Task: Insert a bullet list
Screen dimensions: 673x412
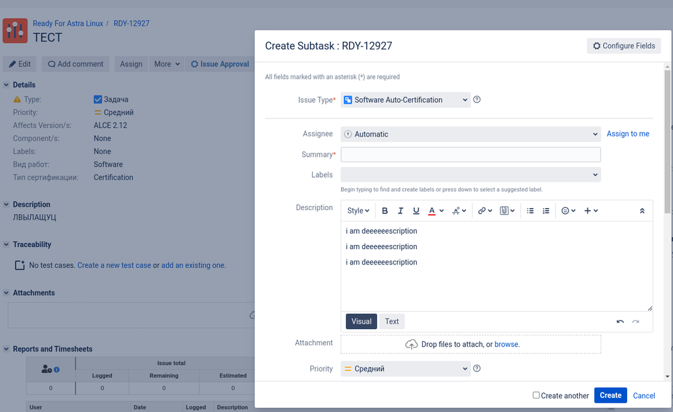Action: click(530, 211)
